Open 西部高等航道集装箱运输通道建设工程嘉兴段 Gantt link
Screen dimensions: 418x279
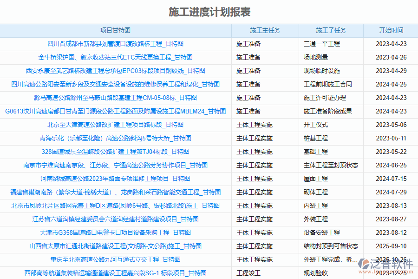pyautogui.click(x=116, y=273)
